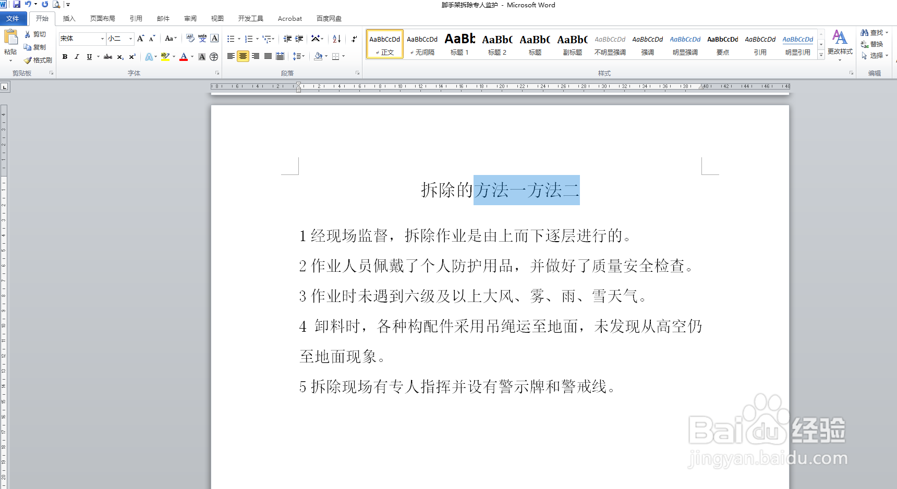Apply the 无间隔 style

422,44
